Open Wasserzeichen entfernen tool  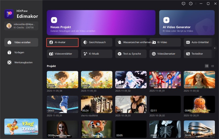tap(131, 43)
